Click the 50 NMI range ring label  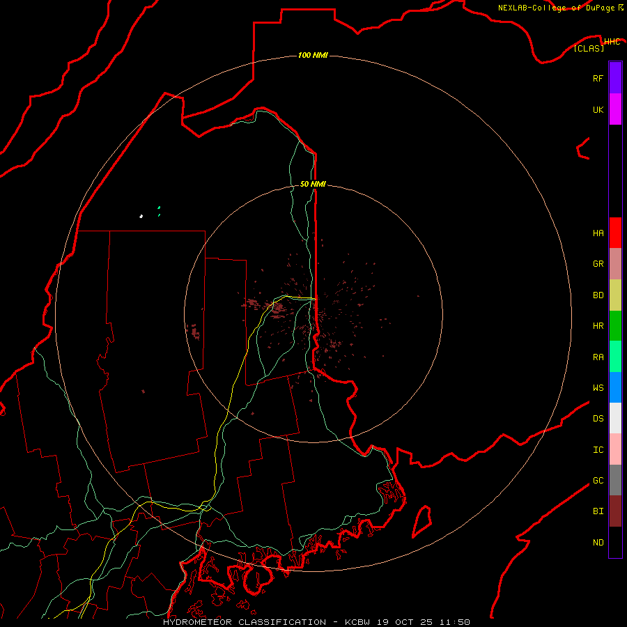pos(313,184)
